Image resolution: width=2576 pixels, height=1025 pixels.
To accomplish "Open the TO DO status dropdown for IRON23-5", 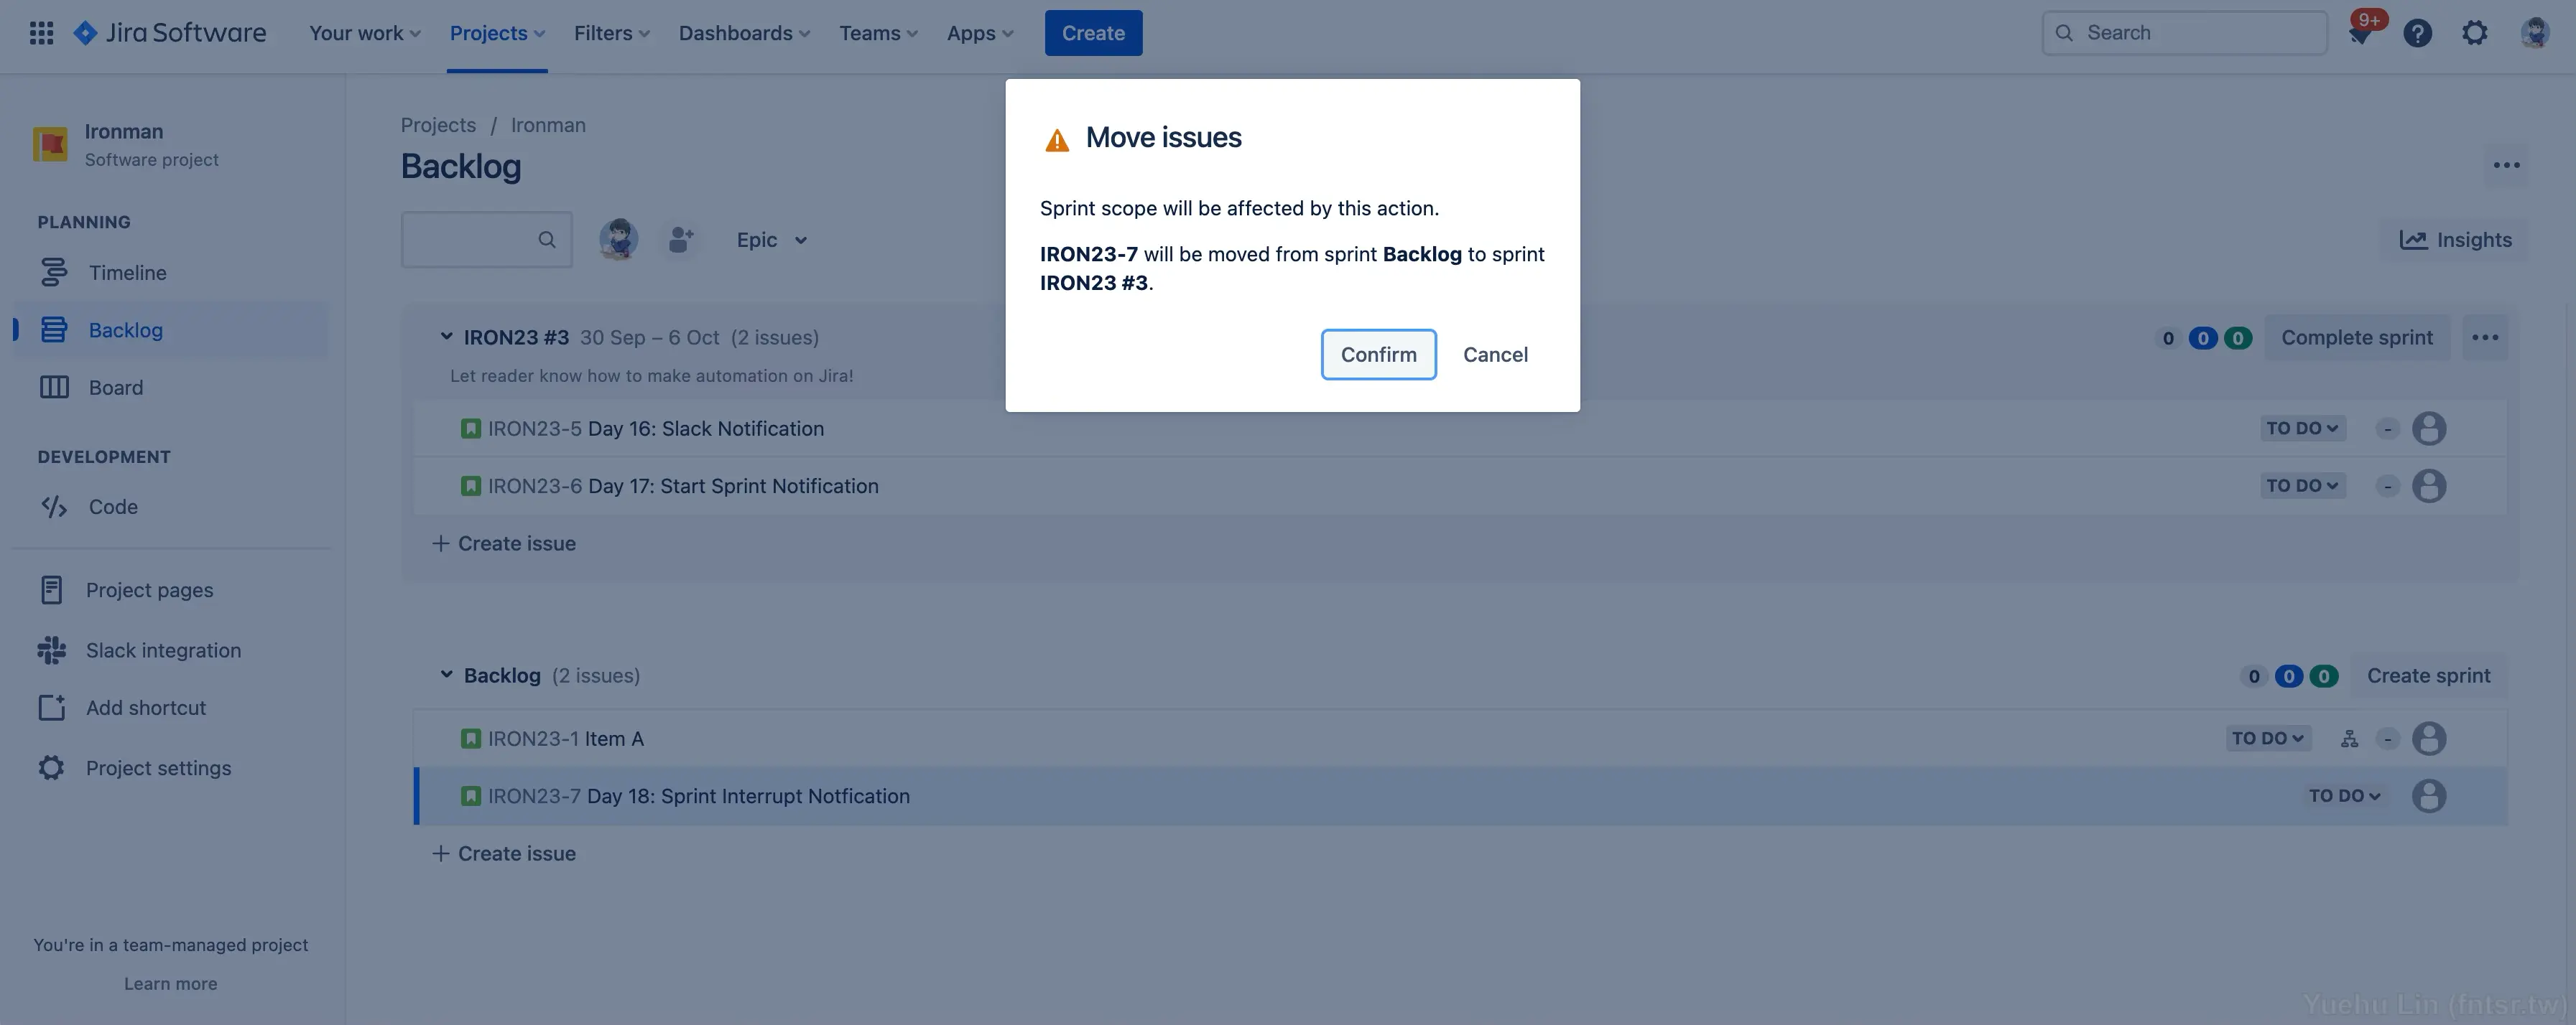I will (x=2302, y=429).
